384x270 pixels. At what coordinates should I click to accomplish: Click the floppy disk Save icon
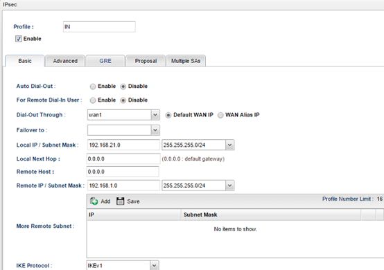click(120, 201)
